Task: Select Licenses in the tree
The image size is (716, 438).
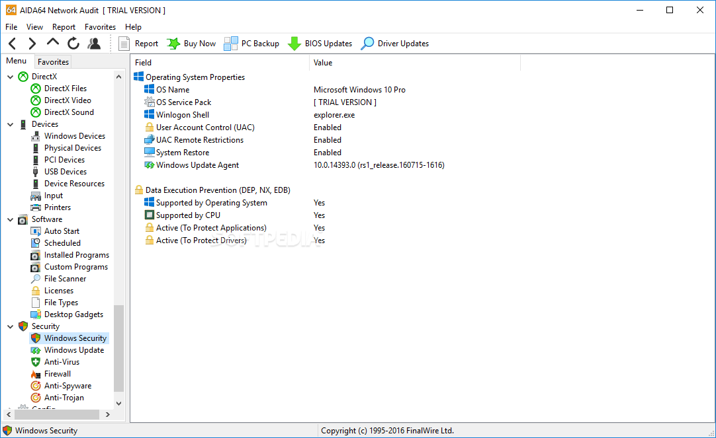Action: [52, 290]
